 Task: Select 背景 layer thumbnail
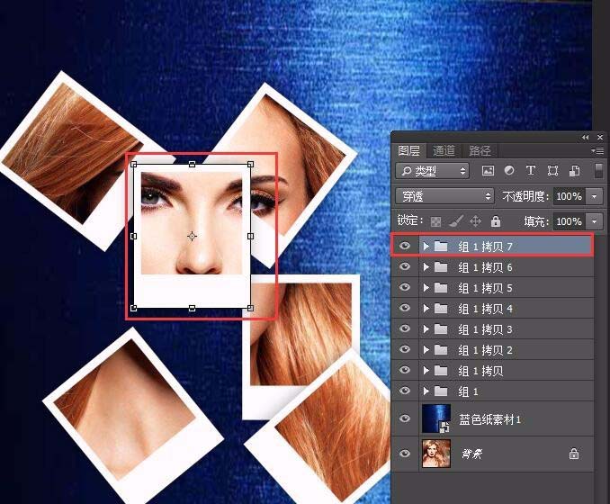coord(436,454)
